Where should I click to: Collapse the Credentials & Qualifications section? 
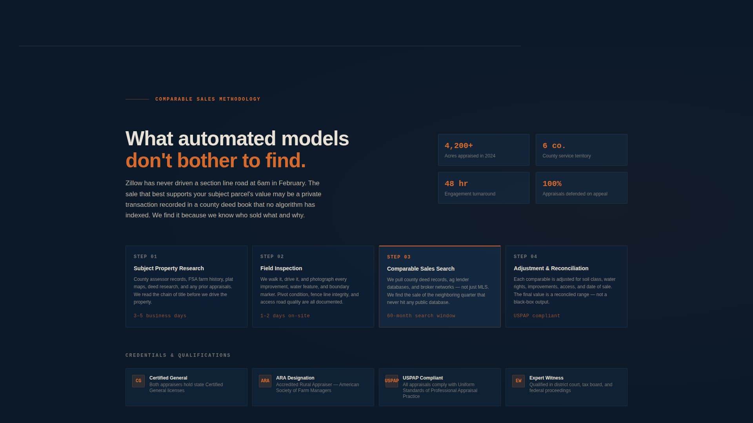pos(178,355)
